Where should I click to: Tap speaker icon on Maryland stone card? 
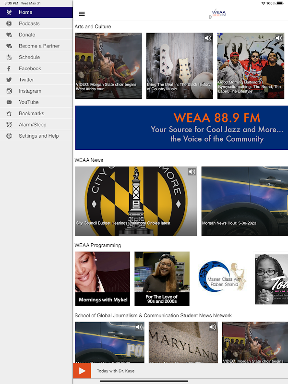[x=213, y=327]
